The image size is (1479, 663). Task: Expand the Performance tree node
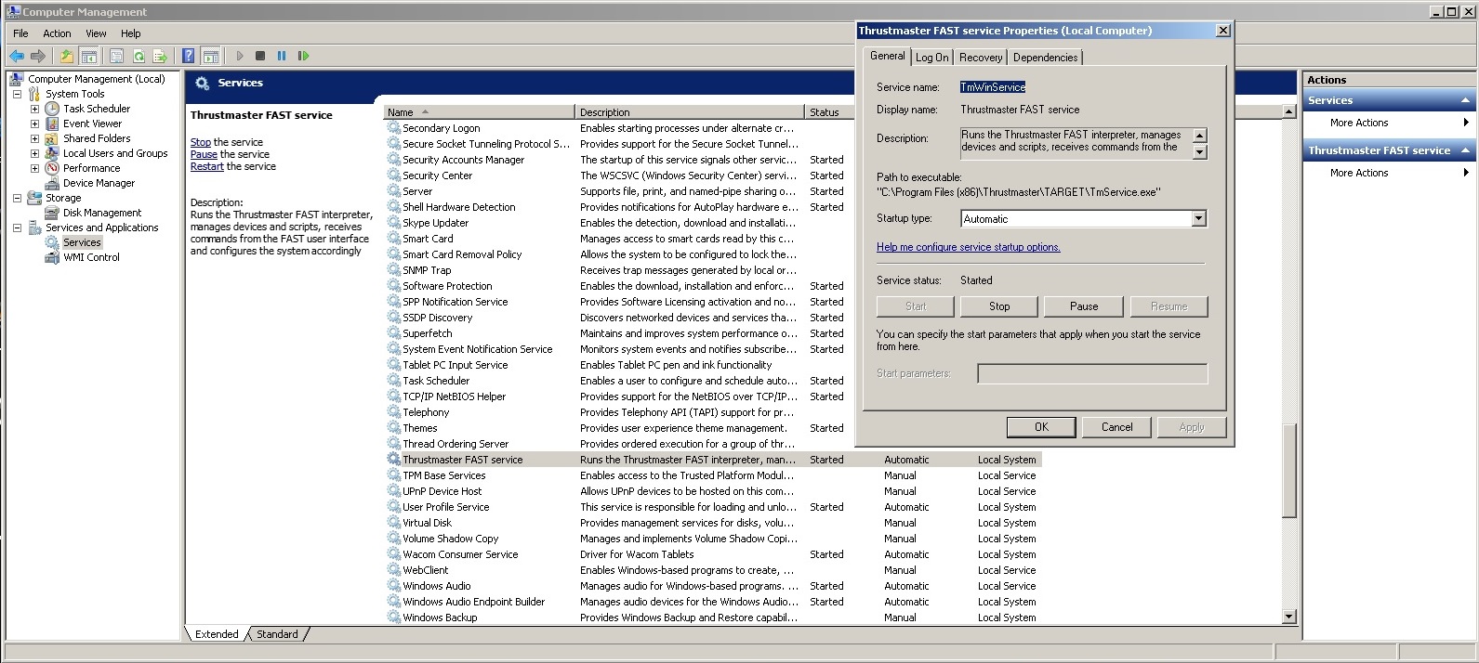point(34,168)
